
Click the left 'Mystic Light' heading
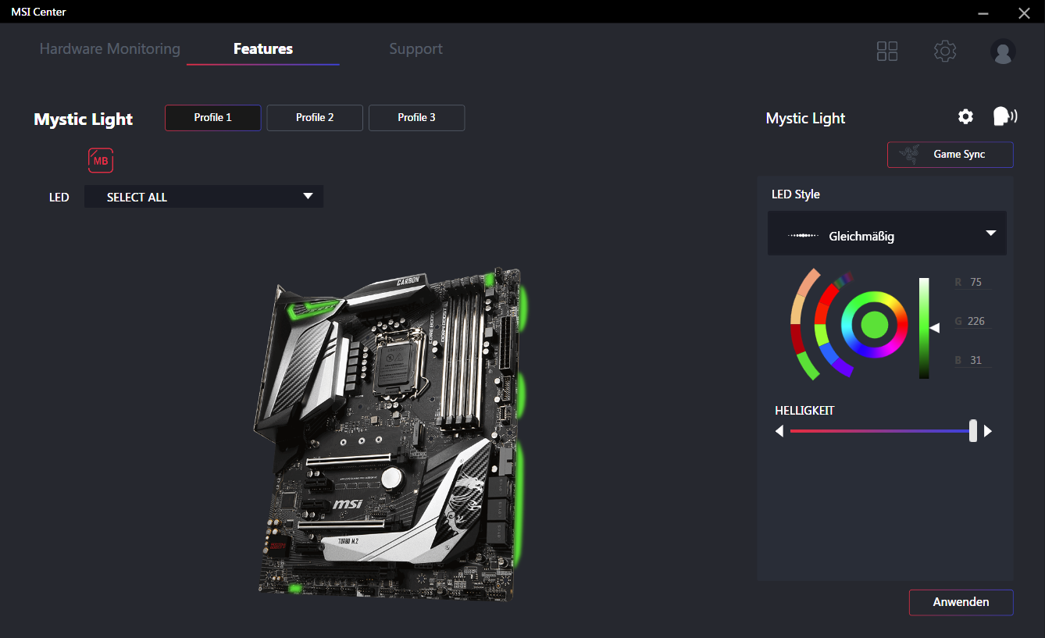click(84, 119)
